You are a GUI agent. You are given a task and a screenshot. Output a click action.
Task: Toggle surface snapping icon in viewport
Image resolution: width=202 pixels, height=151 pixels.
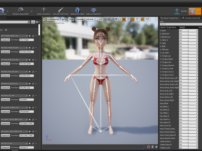tap(120, 19)
